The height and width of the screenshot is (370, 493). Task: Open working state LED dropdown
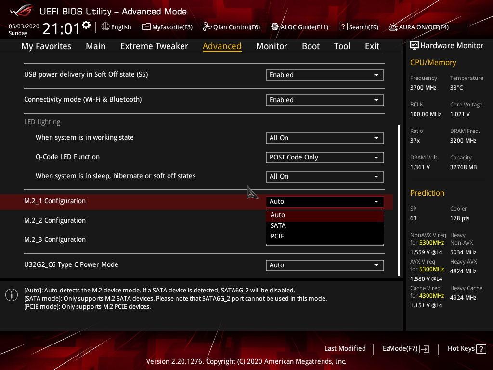325,138
